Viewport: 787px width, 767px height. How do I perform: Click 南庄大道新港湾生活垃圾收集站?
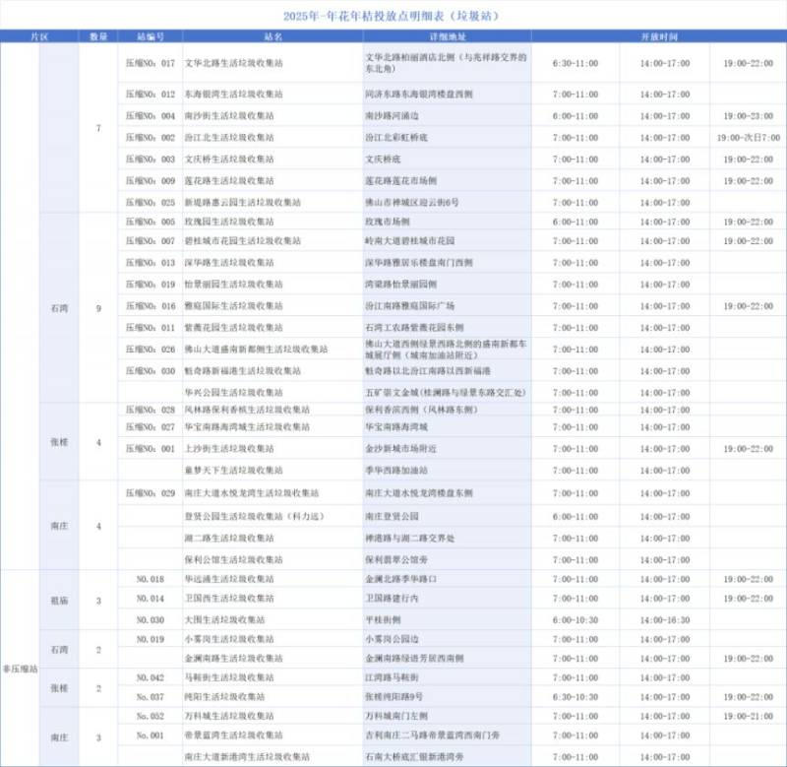247,757
